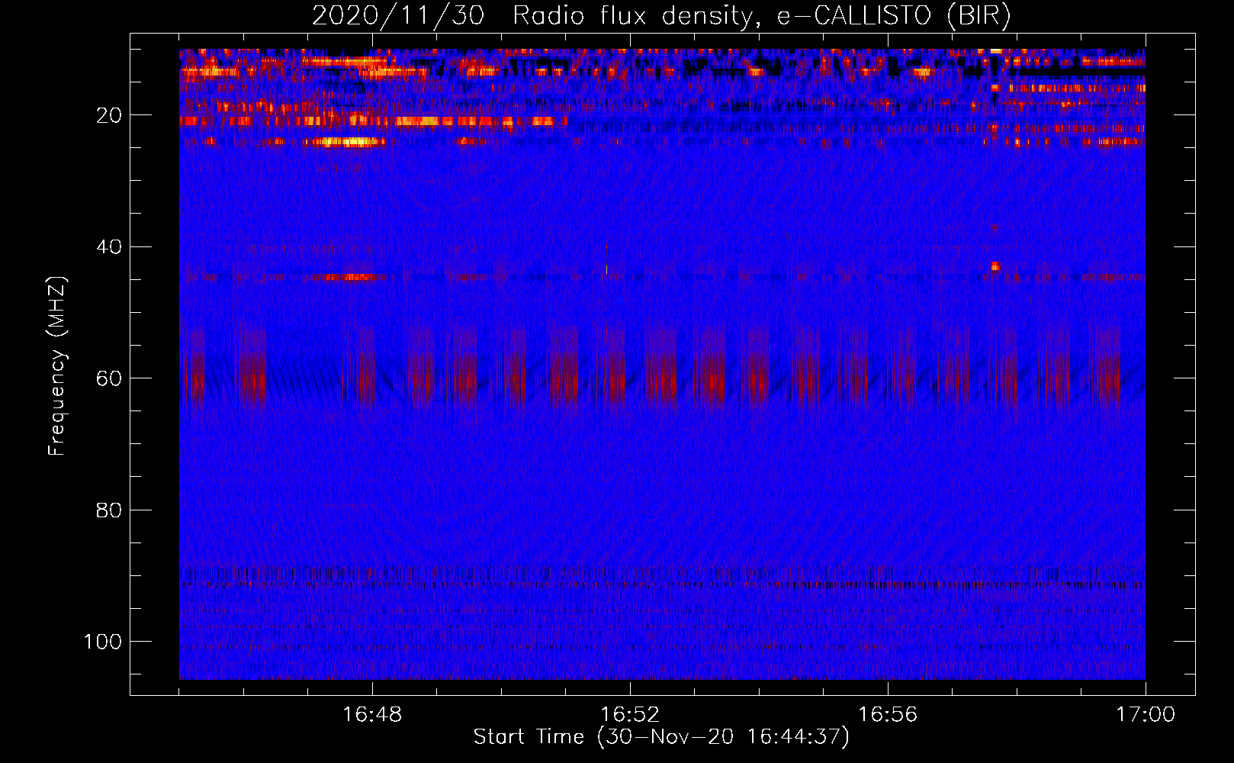Click the 20 MHz frequency tick label

tap(109, 115)
